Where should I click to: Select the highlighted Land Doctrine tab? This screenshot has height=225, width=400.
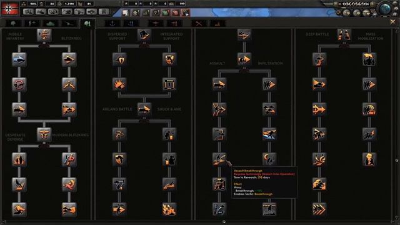click(87, 24)
